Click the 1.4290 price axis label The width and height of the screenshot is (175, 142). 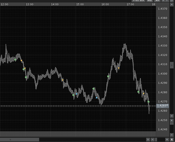pyautogui.click(x=163, y=83)
